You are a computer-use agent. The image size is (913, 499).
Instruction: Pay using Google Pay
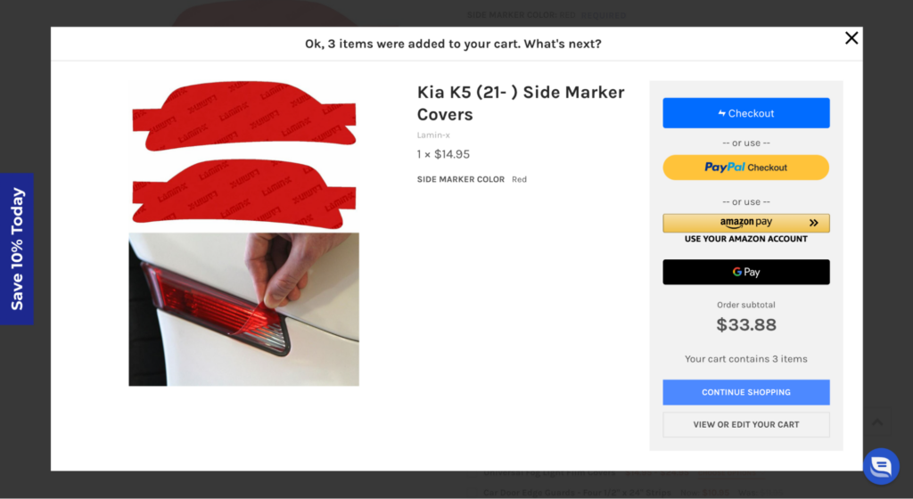pyautogui.click(x=746, y=272)
